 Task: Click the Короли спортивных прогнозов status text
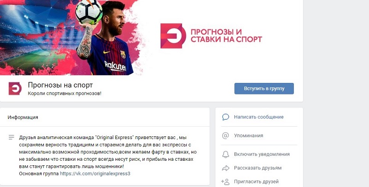pyautogui.click(x=65, y=93)
